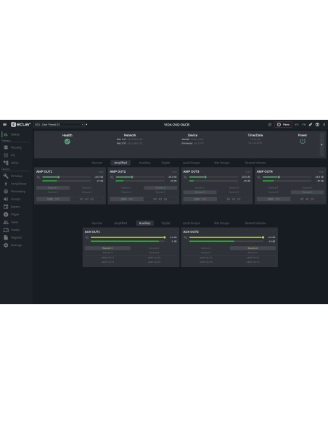Click the VIDA-24Q device name title
328x424 pixels.
pyautogui.click(x=176, y=125)
